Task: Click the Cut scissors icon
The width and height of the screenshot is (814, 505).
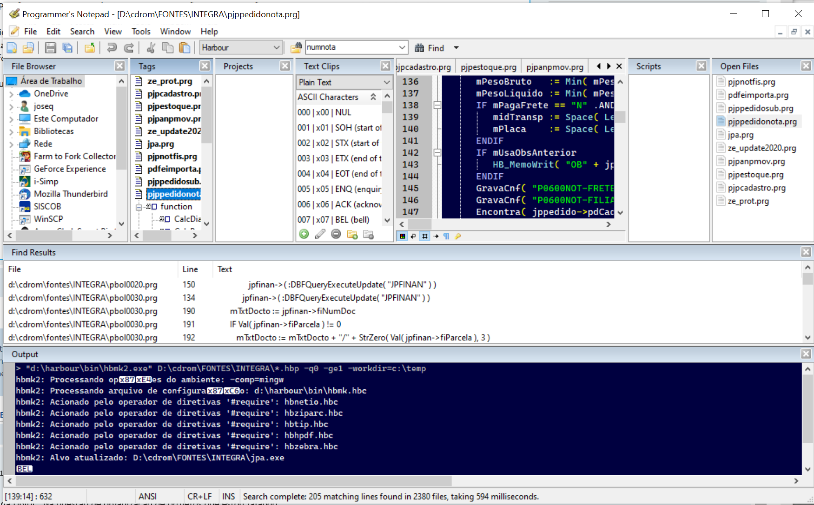Action: (151, 48)
